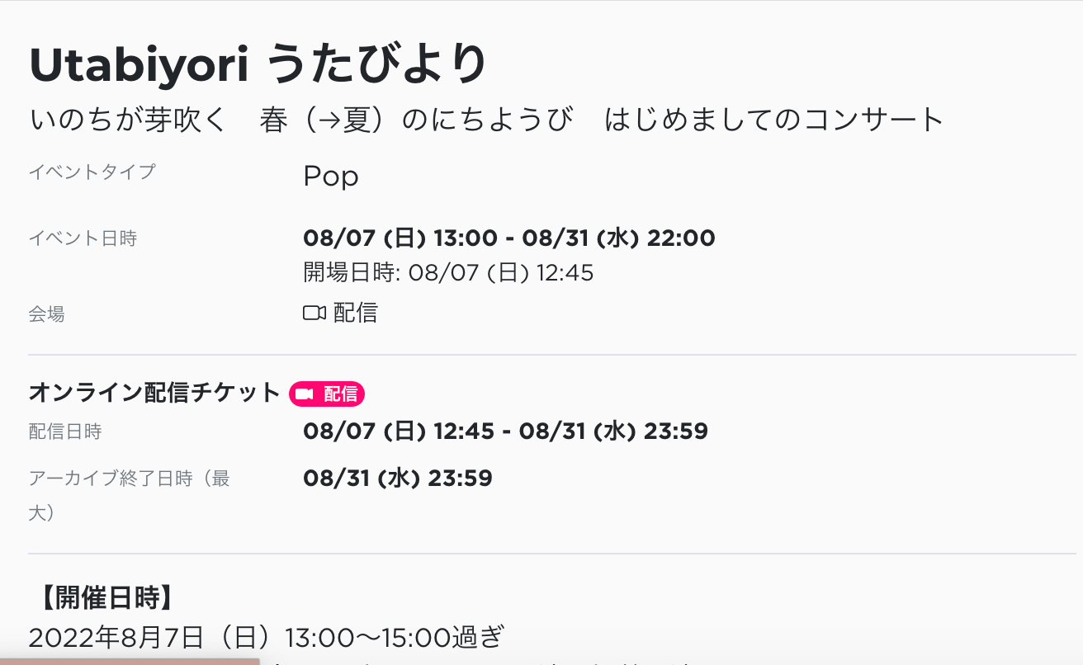Screen dimensions: 1083x665
Task: Click the Utabiyori うたびより event title
Action: (258, 66)
